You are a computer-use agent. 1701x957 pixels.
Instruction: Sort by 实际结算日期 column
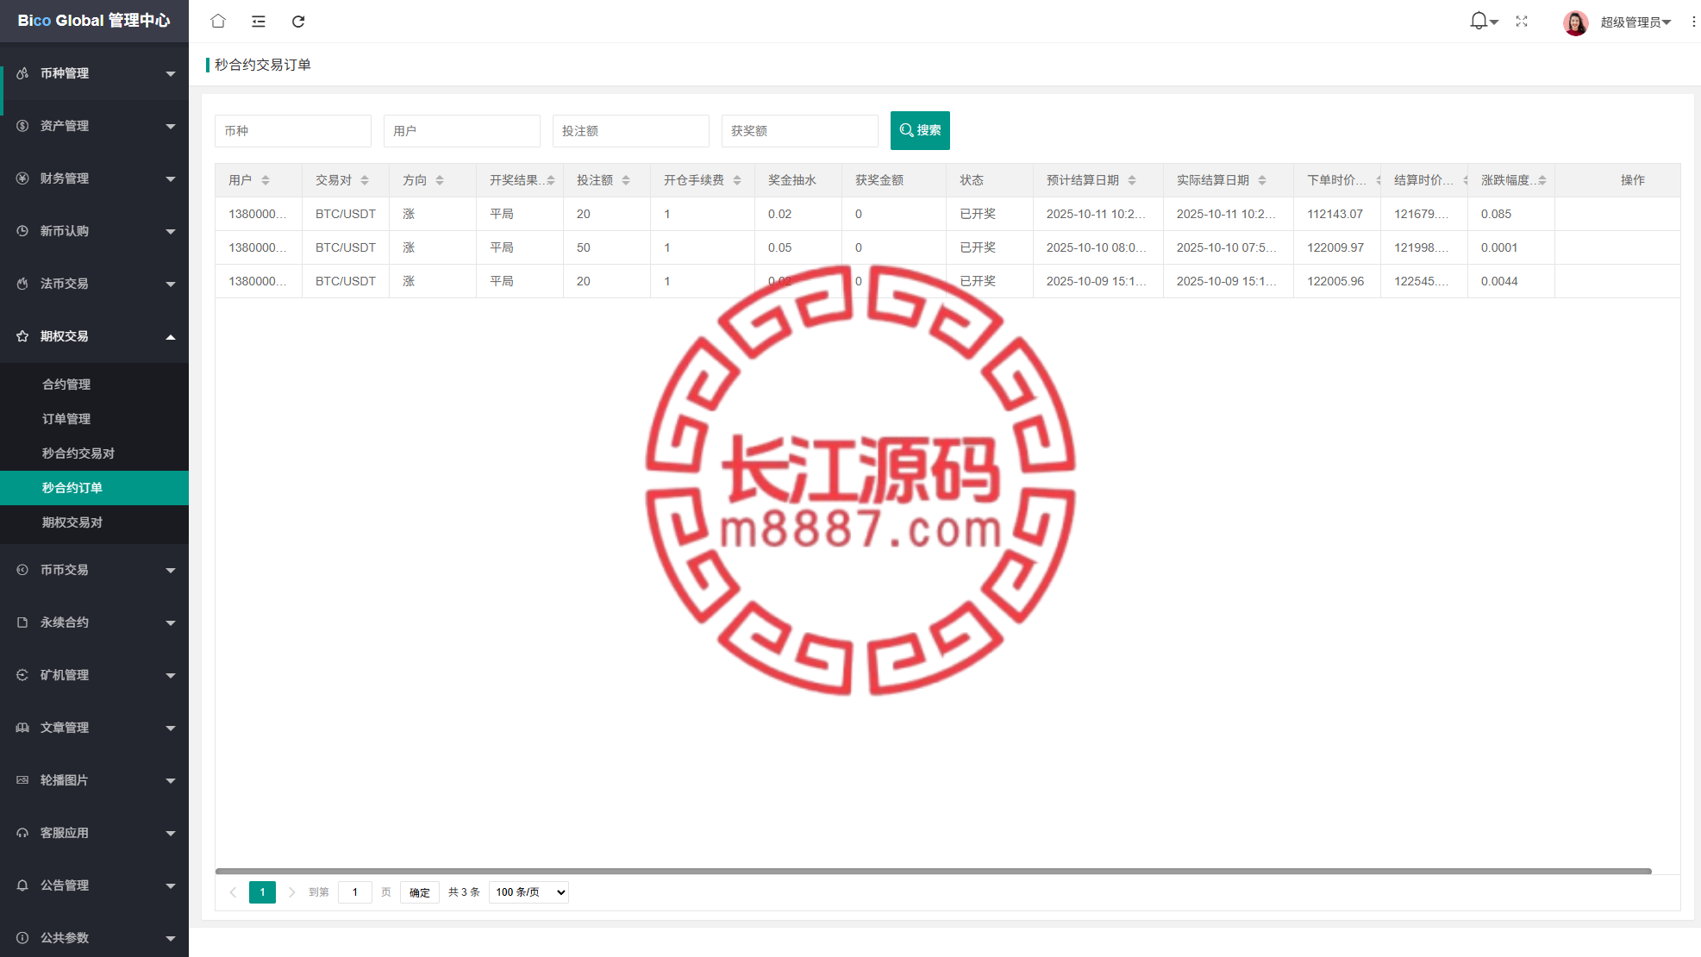click(1262, 180)
